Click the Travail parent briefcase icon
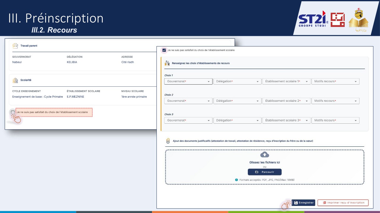The width and height of the screenshot is (380, 213). point(15,46)
